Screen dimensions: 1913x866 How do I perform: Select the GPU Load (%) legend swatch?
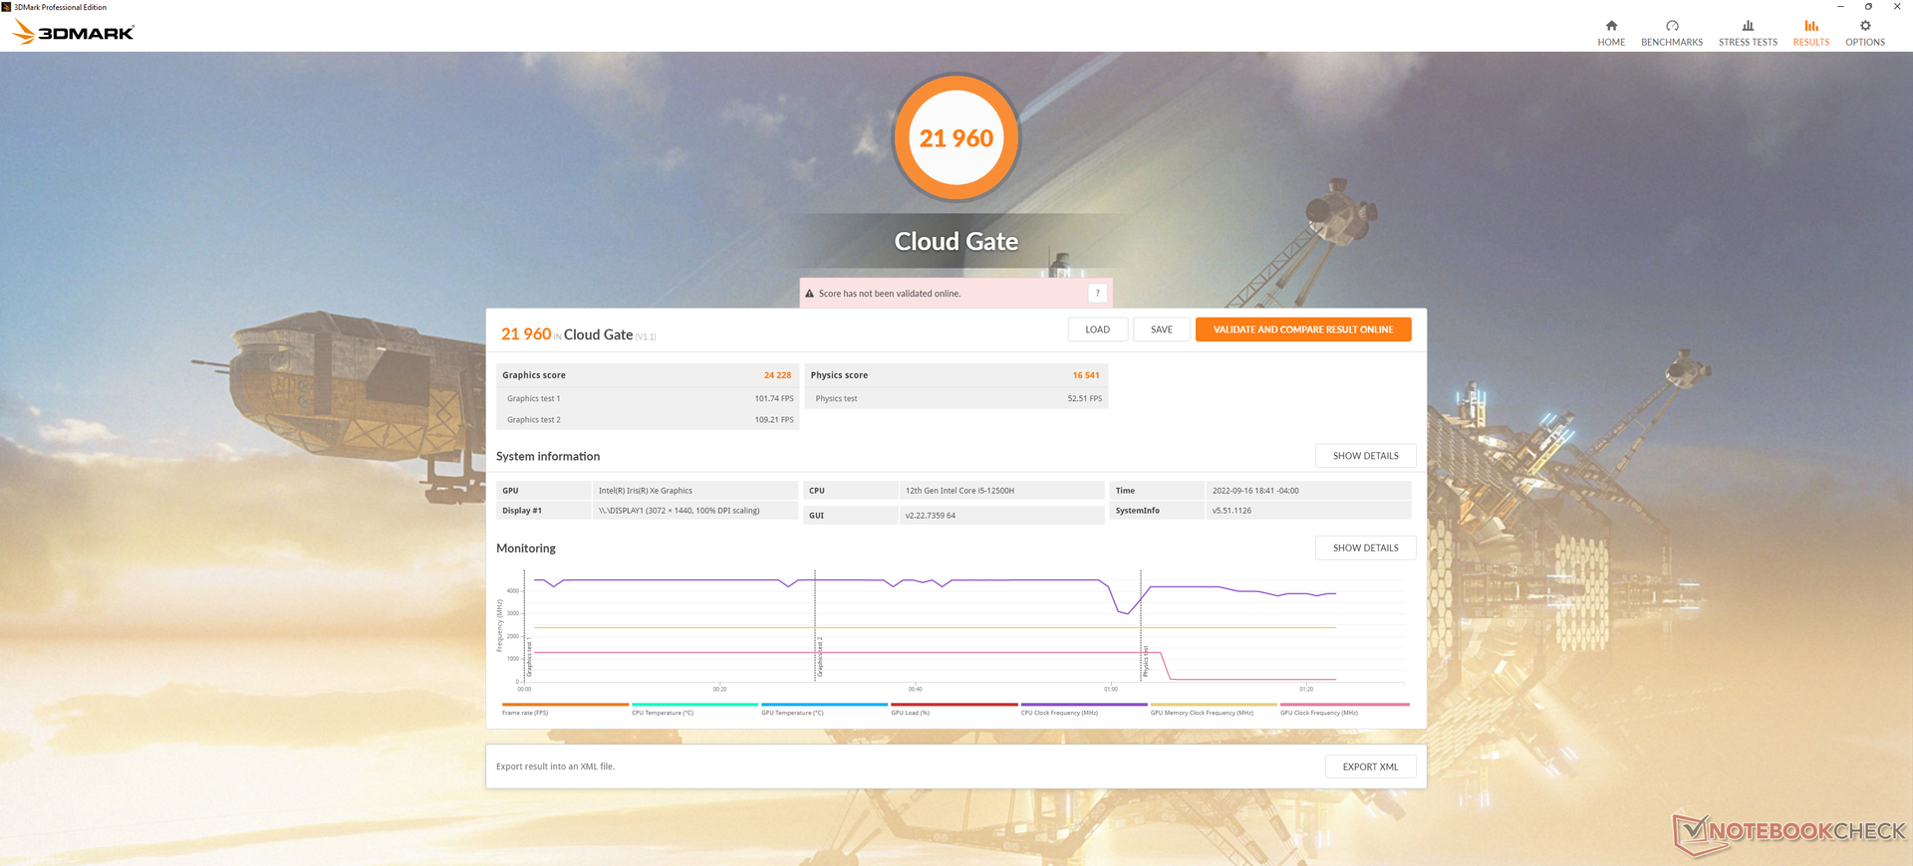tap(955, 705)
